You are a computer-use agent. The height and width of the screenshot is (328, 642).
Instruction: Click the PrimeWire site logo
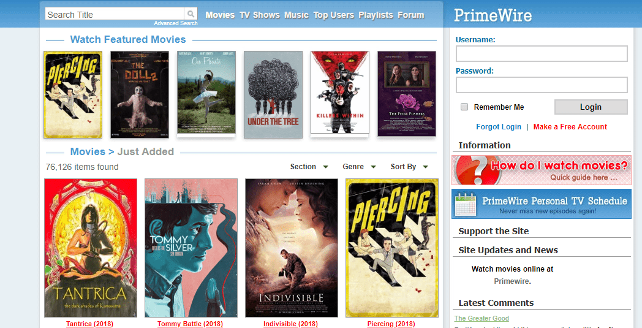click(x=493, y=15)
